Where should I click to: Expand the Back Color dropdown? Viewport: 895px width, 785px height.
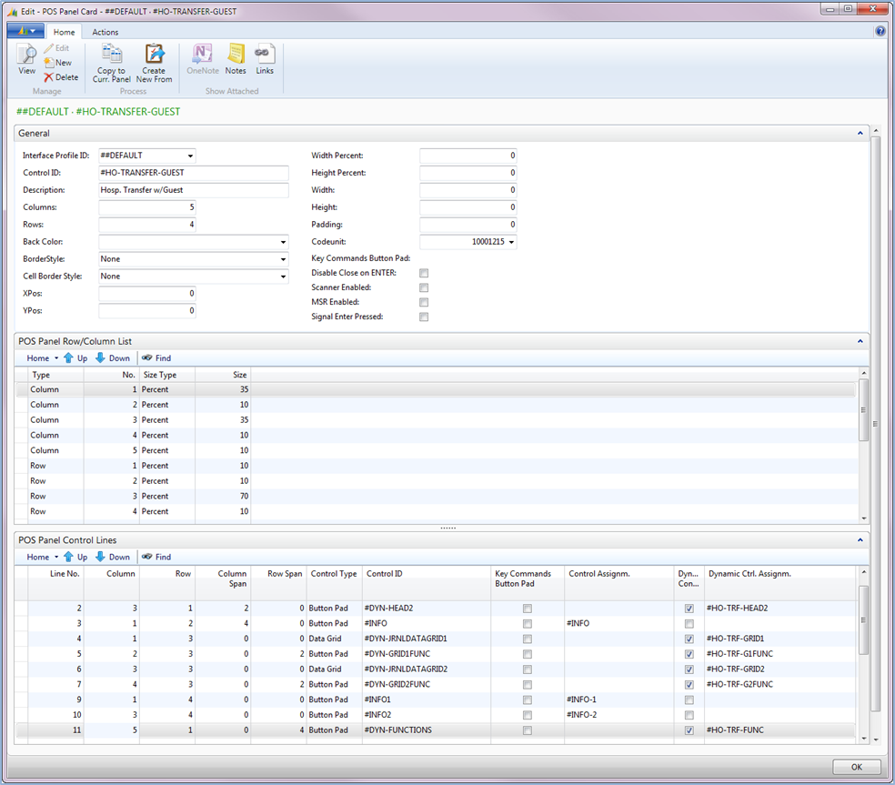[284, 242]
